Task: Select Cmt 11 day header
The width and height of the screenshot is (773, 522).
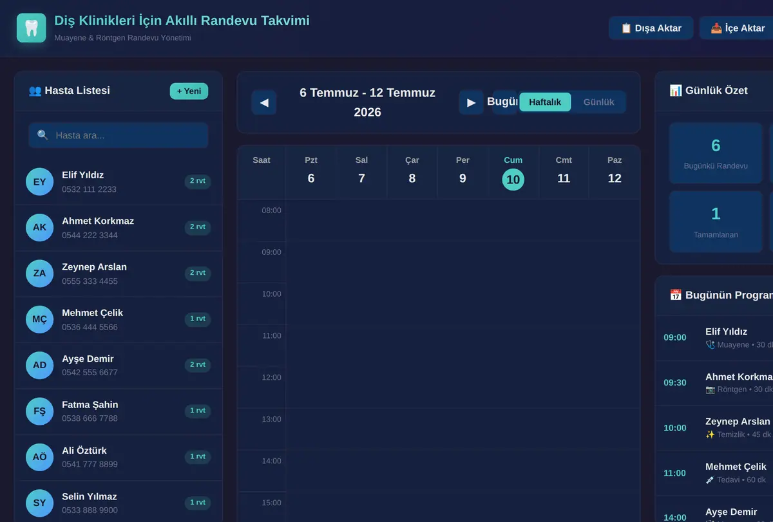Action: click(564, 172)
